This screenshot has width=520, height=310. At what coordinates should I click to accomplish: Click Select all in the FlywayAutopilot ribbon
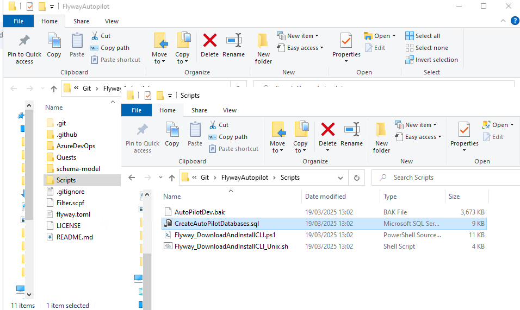423,36
